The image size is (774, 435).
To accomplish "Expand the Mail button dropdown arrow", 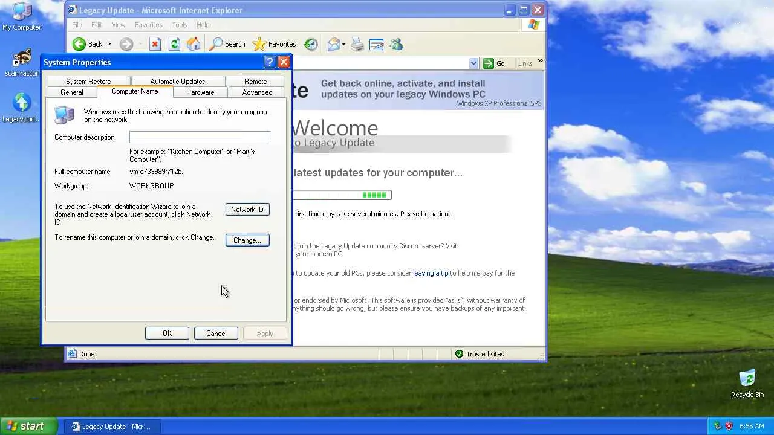I will (343, 44).
